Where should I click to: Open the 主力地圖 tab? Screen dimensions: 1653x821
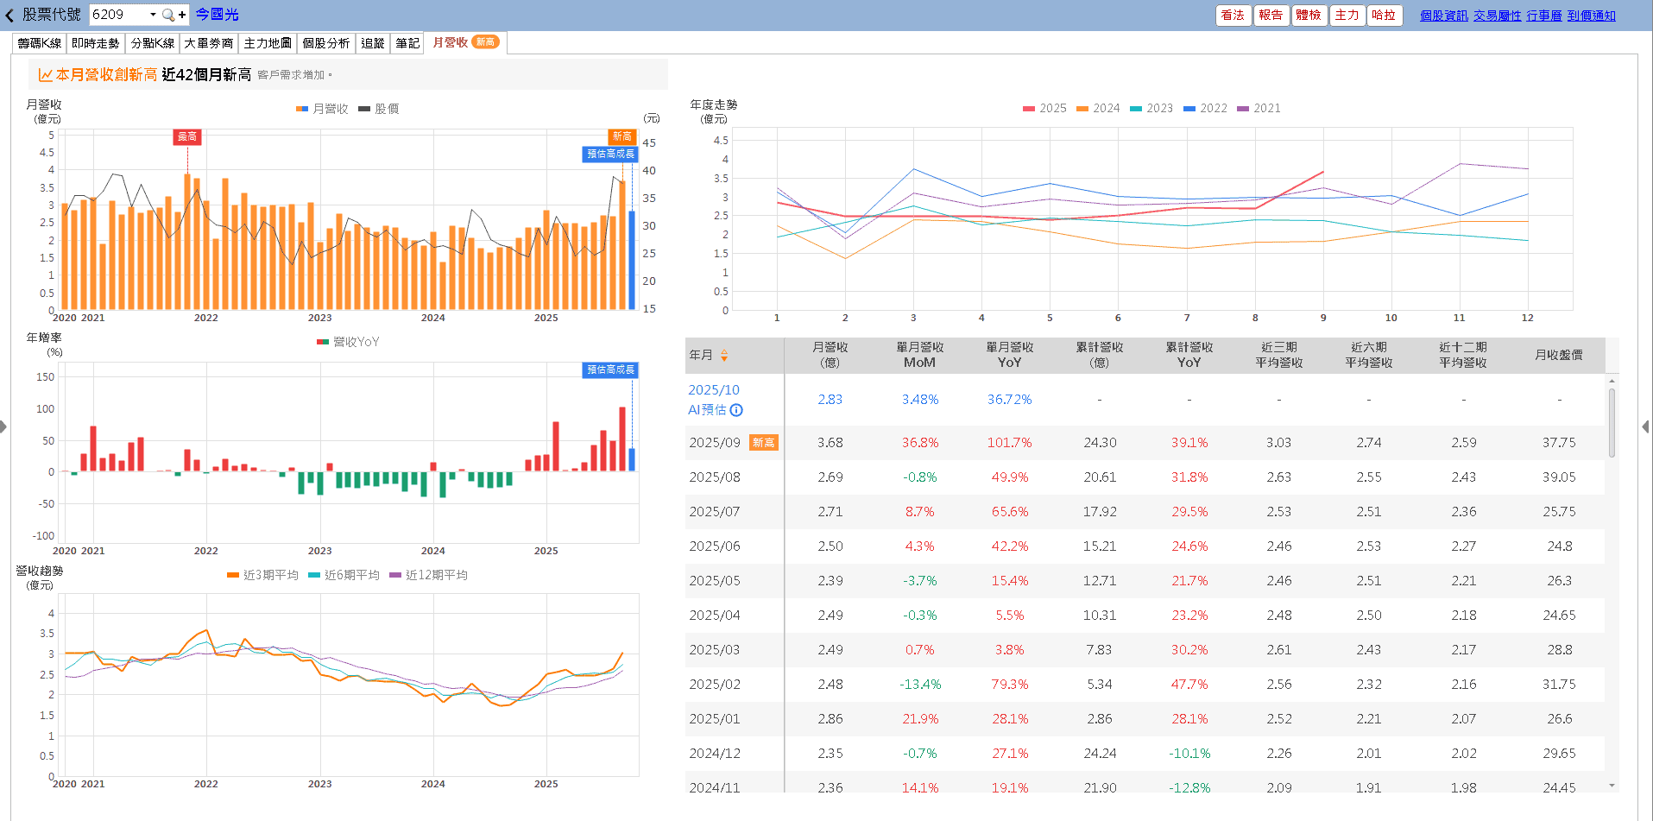(x=268, y=43)
